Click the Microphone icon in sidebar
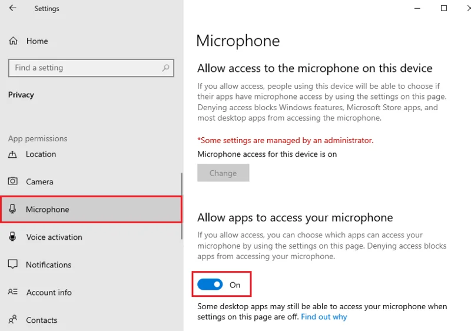 [x=12, y=208]
